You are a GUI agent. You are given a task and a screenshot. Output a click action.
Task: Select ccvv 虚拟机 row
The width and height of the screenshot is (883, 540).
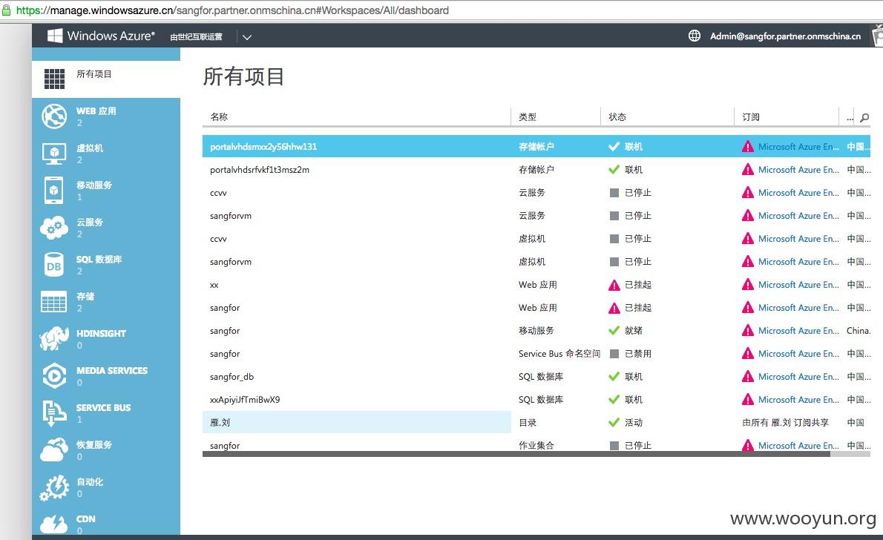(536, 239)
